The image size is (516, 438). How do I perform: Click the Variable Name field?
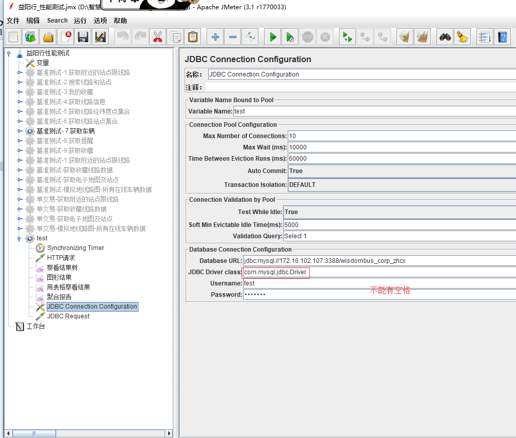(375, 111)
